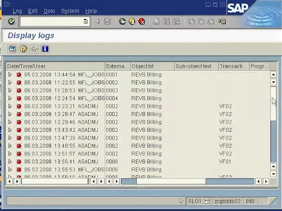The height and width of the screenshot is (211, 282).
Task: Expand log row 13:23:21 ASADMJ
Action: pyautogui.click(x=10, y=106)
